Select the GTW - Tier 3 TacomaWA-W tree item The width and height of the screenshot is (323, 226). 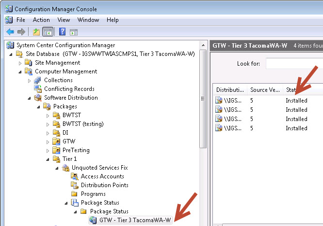coord(135,220)
